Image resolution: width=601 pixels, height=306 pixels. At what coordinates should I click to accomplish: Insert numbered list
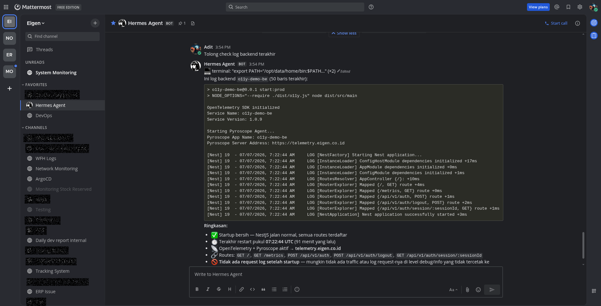285,289
